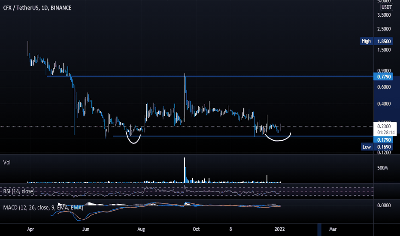Click the 0.6000 price axis label
Image resolution: width=400 pixels, height=236 pixels.
coord(384,87)
